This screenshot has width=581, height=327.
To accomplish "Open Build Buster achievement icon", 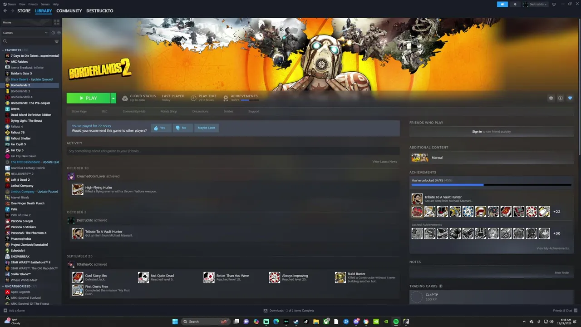I will [340, 277].
